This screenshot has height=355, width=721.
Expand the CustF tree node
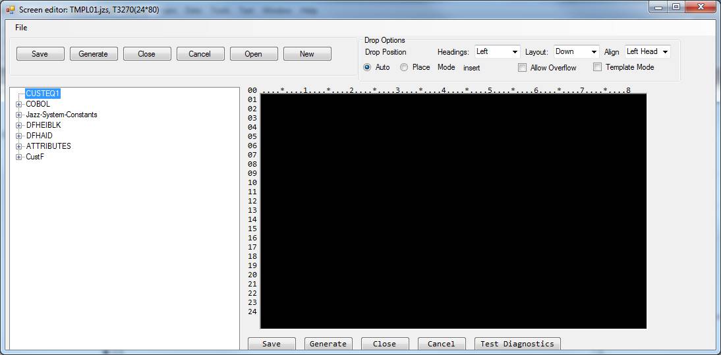tap(19, 157)
